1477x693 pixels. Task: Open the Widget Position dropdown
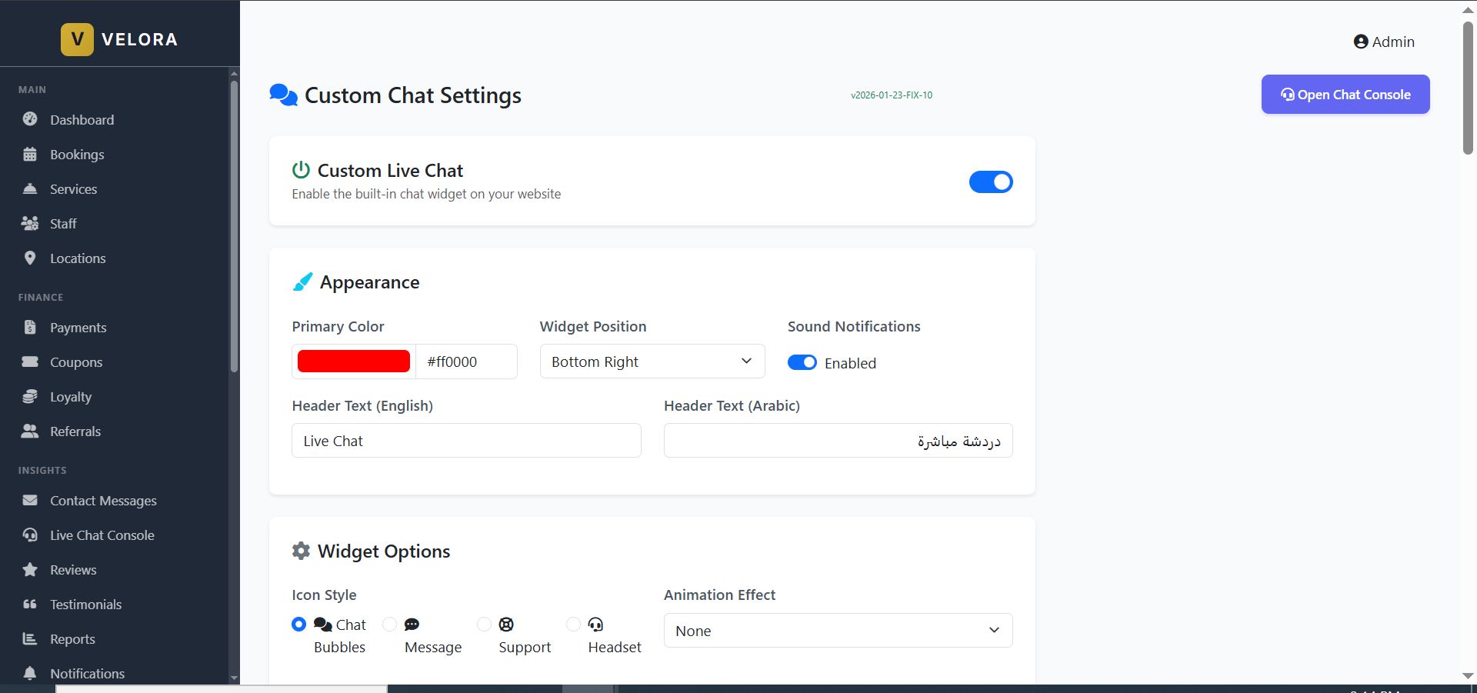point(652,361)
